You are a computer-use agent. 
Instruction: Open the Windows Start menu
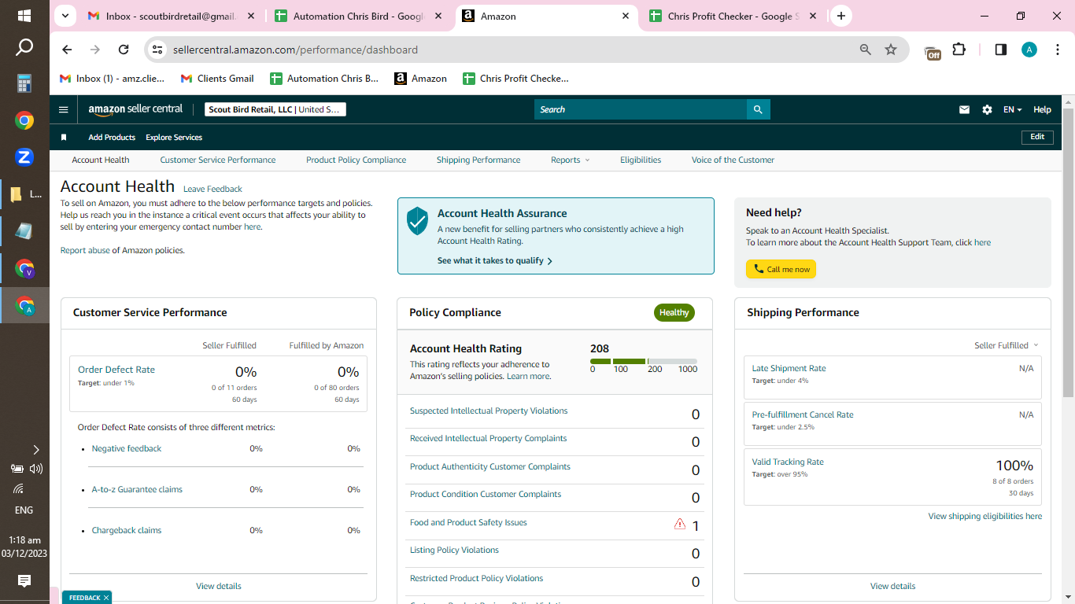(x=24, y=16)
